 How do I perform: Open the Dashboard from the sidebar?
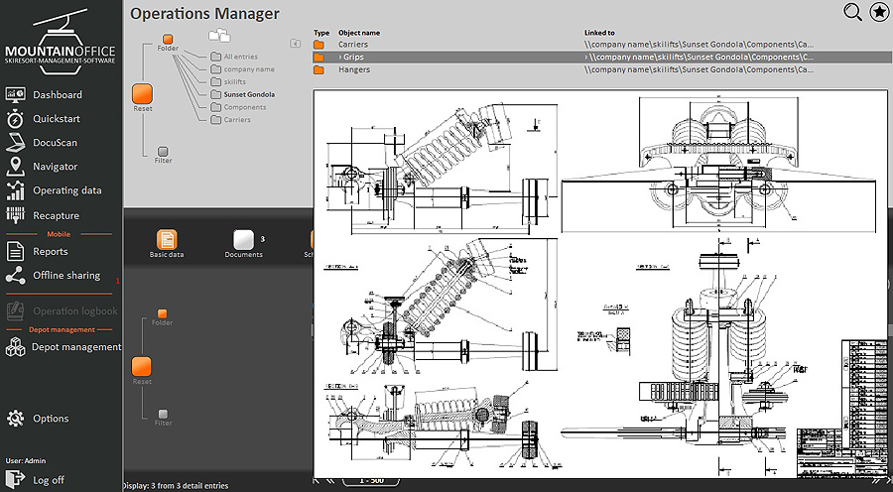(57, 95)
